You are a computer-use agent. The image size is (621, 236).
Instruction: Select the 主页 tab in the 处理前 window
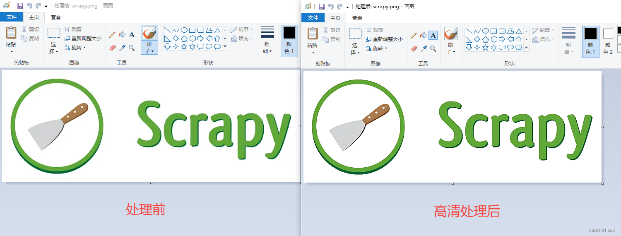pos(34,17)
